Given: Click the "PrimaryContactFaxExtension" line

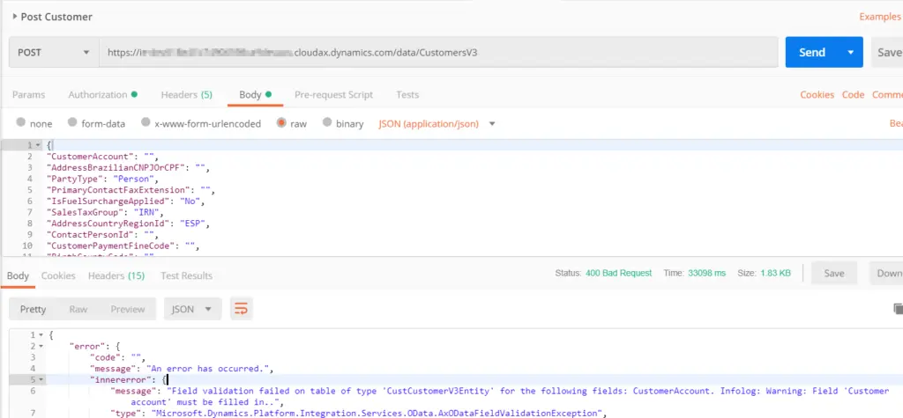Looking at the screenshot, I should (131, 190).
